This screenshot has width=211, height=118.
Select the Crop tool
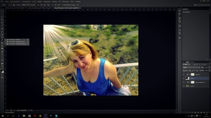[2, 23]
